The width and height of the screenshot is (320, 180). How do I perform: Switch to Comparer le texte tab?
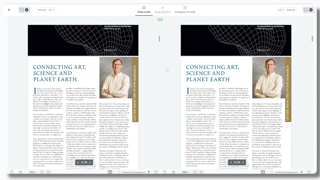coord(185,10)
